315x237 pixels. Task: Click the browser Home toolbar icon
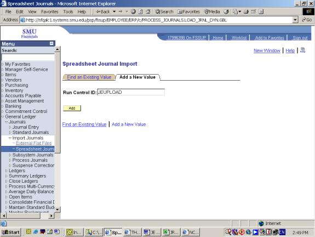pos(148,12)
